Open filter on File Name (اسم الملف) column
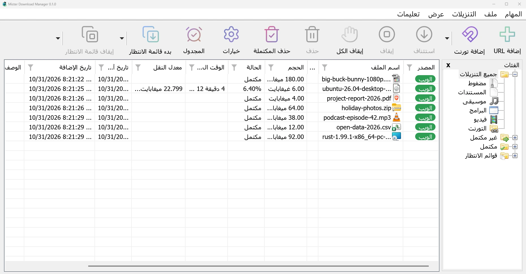This screenshot has height=274, width=526. pyautogui.click(x=325, y=67)
